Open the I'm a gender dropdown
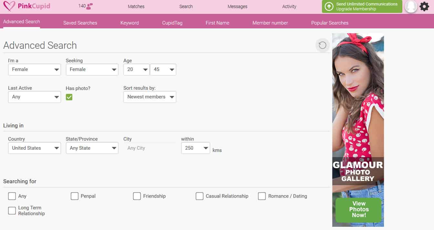 [x=35, y=69]
